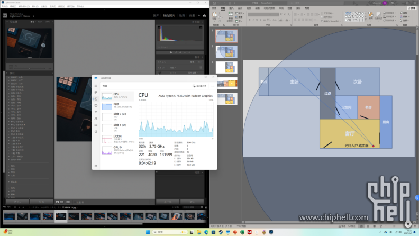Switch PowerPoint to Slide Sorter view icon
This screenshot has width=419, height=236.
coord(368,226)
